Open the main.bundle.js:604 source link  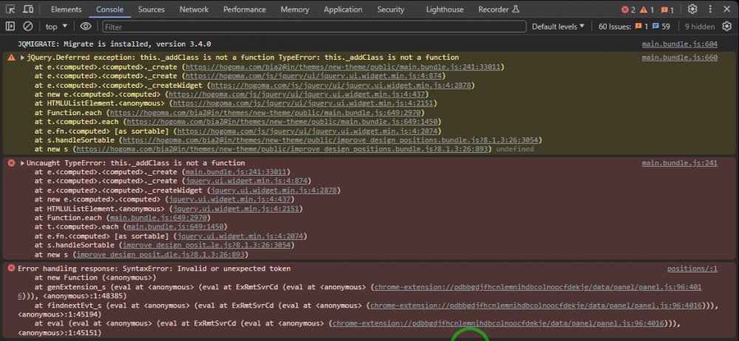pos(679,44)
